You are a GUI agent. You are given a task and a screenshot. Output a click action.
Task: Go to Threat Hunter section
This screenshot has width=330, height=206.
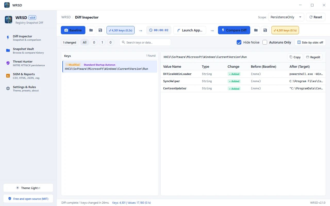tap(28, 63)
